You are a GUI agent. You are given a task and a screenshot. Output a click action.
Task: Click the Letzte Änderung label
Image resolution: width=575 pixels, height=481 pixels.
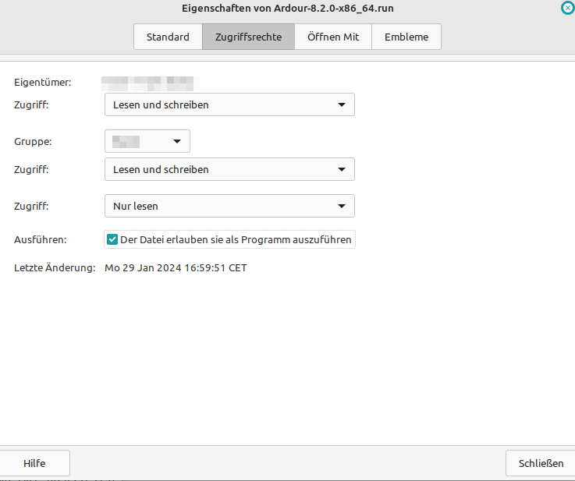pyautogui.click(x=55, y=268)
